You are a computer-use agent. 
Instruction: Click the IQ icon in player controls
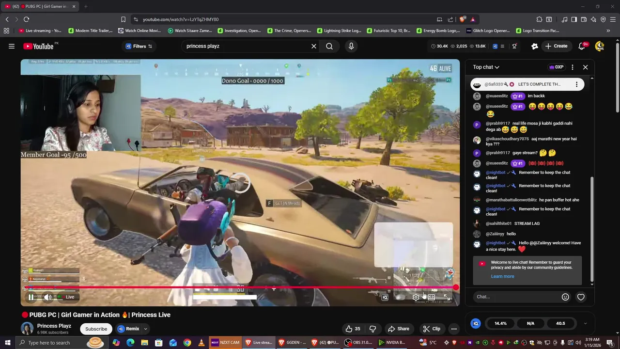click(385, 297)
